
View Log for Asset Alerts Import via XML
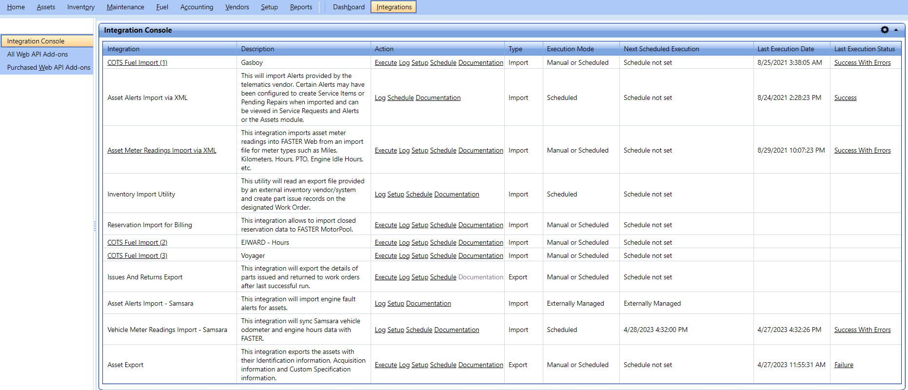point(380,97)
